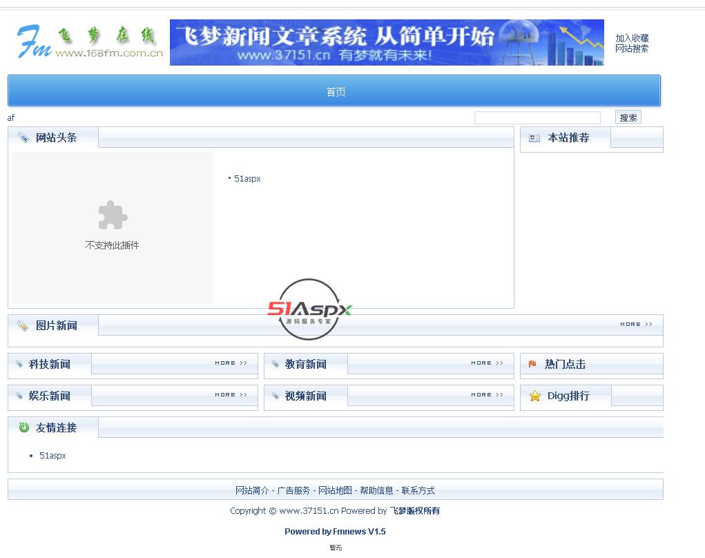The width and height of the screenshot is (705, 558).
Task: Click the tag icon beside 网站头条
Action: (x=23, y=137)
